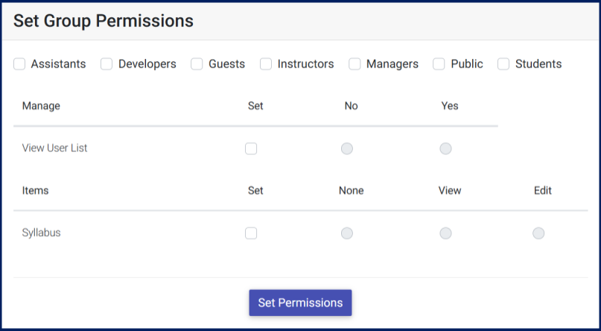The width and height of the screenshot is (601, 331).
Task: Click the Developers label text
Action: (147, 64)
